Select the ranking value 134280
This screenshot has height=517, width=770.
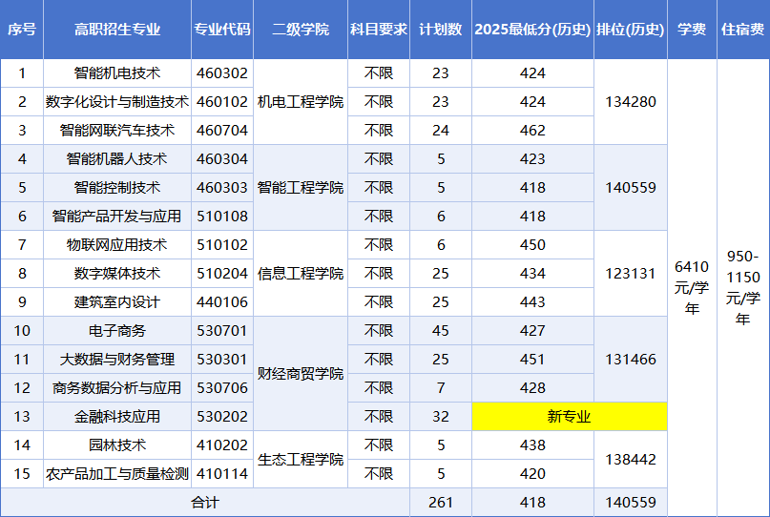[631, 102]
